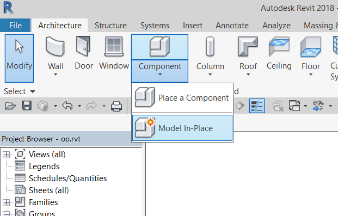Activate the Modify tool
Viewport: 338px width, 216px height.
19,58
